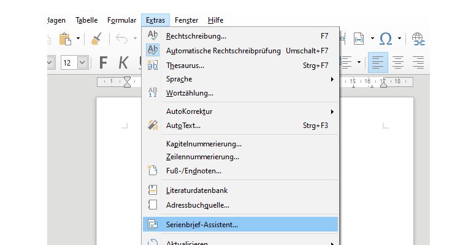Open the Serienbrief-Assistent menu entry
This screenshot has width=471, height=245.
(202, 225)
